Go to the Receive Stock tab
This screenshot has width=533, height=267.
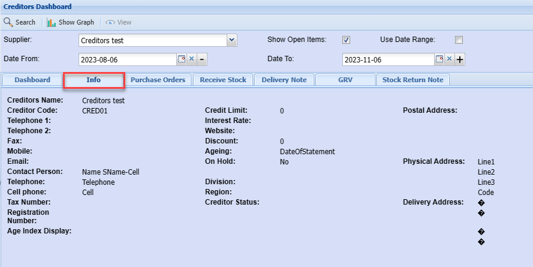click(223, 80)
